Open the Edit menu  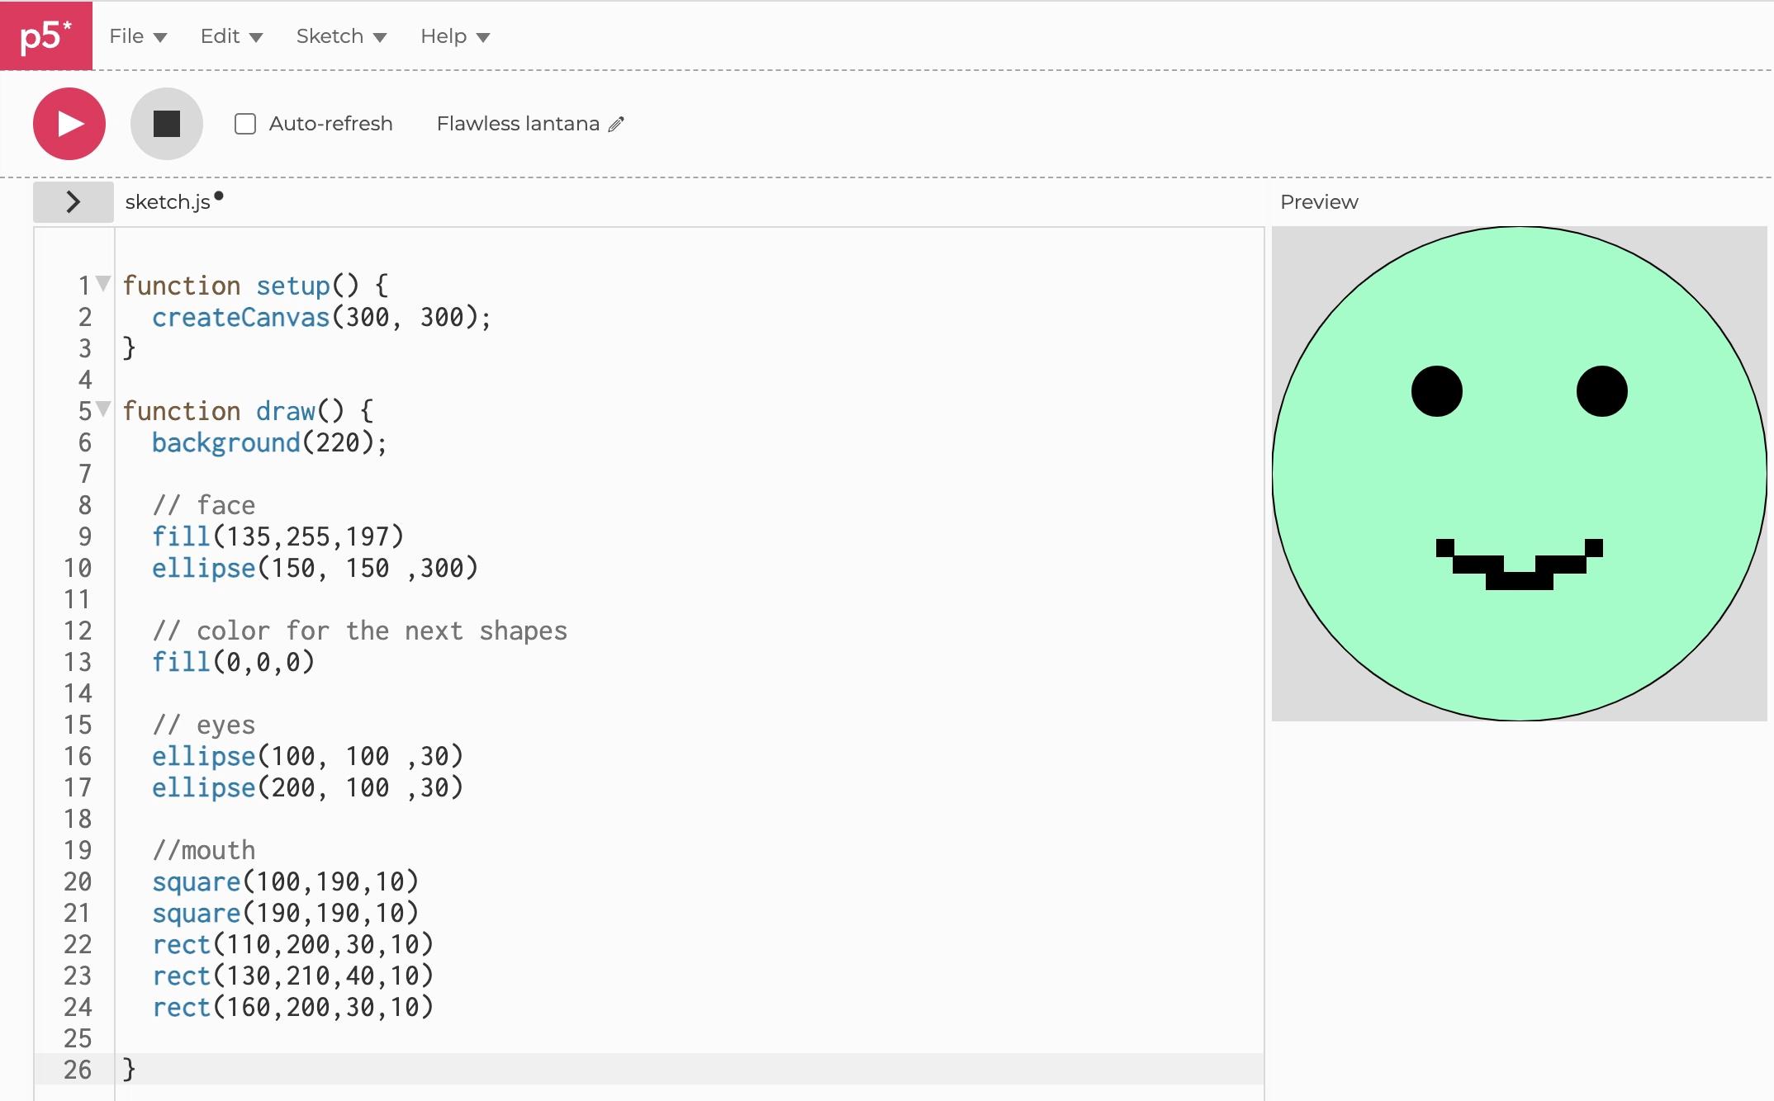click(230, 36)
